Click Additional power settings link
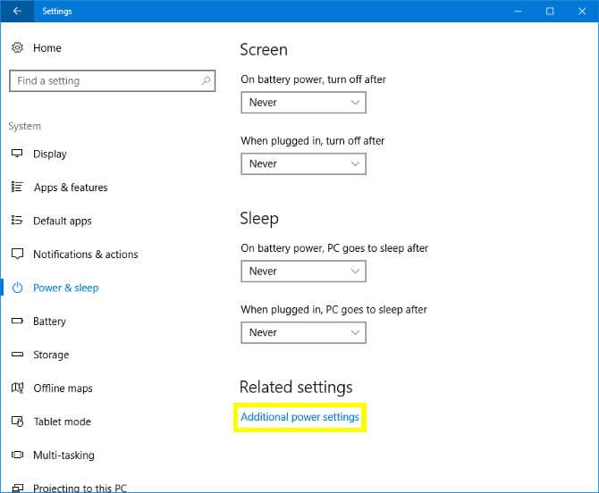Viewport: 599px width, 493px height. (299, 417)
